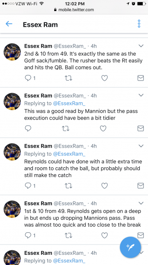Tap the mobile.twitter.com address bar
148x265 pixels.
(74, 10)
